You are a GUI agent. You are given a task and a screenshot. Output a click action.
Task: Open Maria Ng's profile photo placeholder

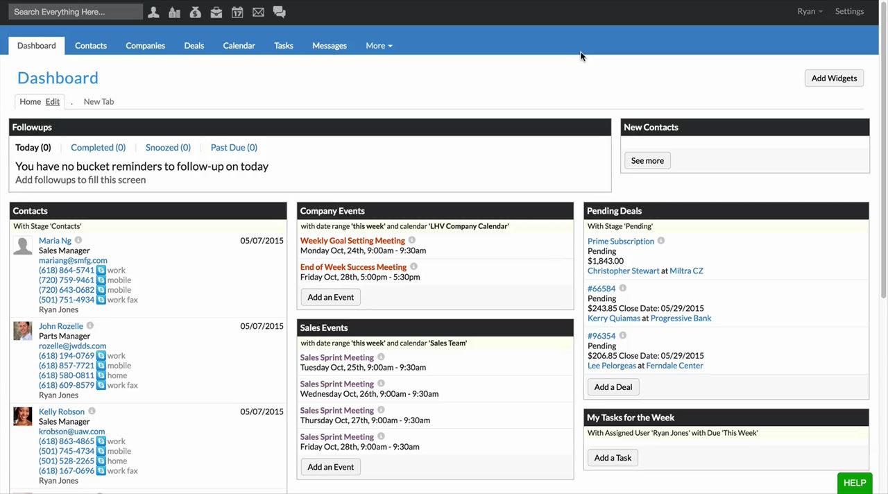(23, 246)
